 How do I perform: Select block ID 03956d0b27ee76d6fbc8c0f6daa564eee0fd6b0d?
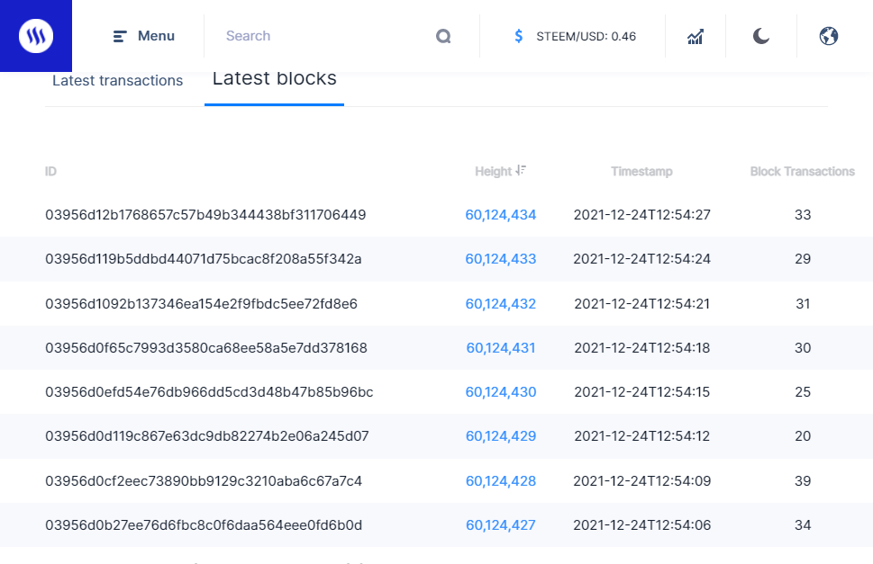[x=204, y=525]
